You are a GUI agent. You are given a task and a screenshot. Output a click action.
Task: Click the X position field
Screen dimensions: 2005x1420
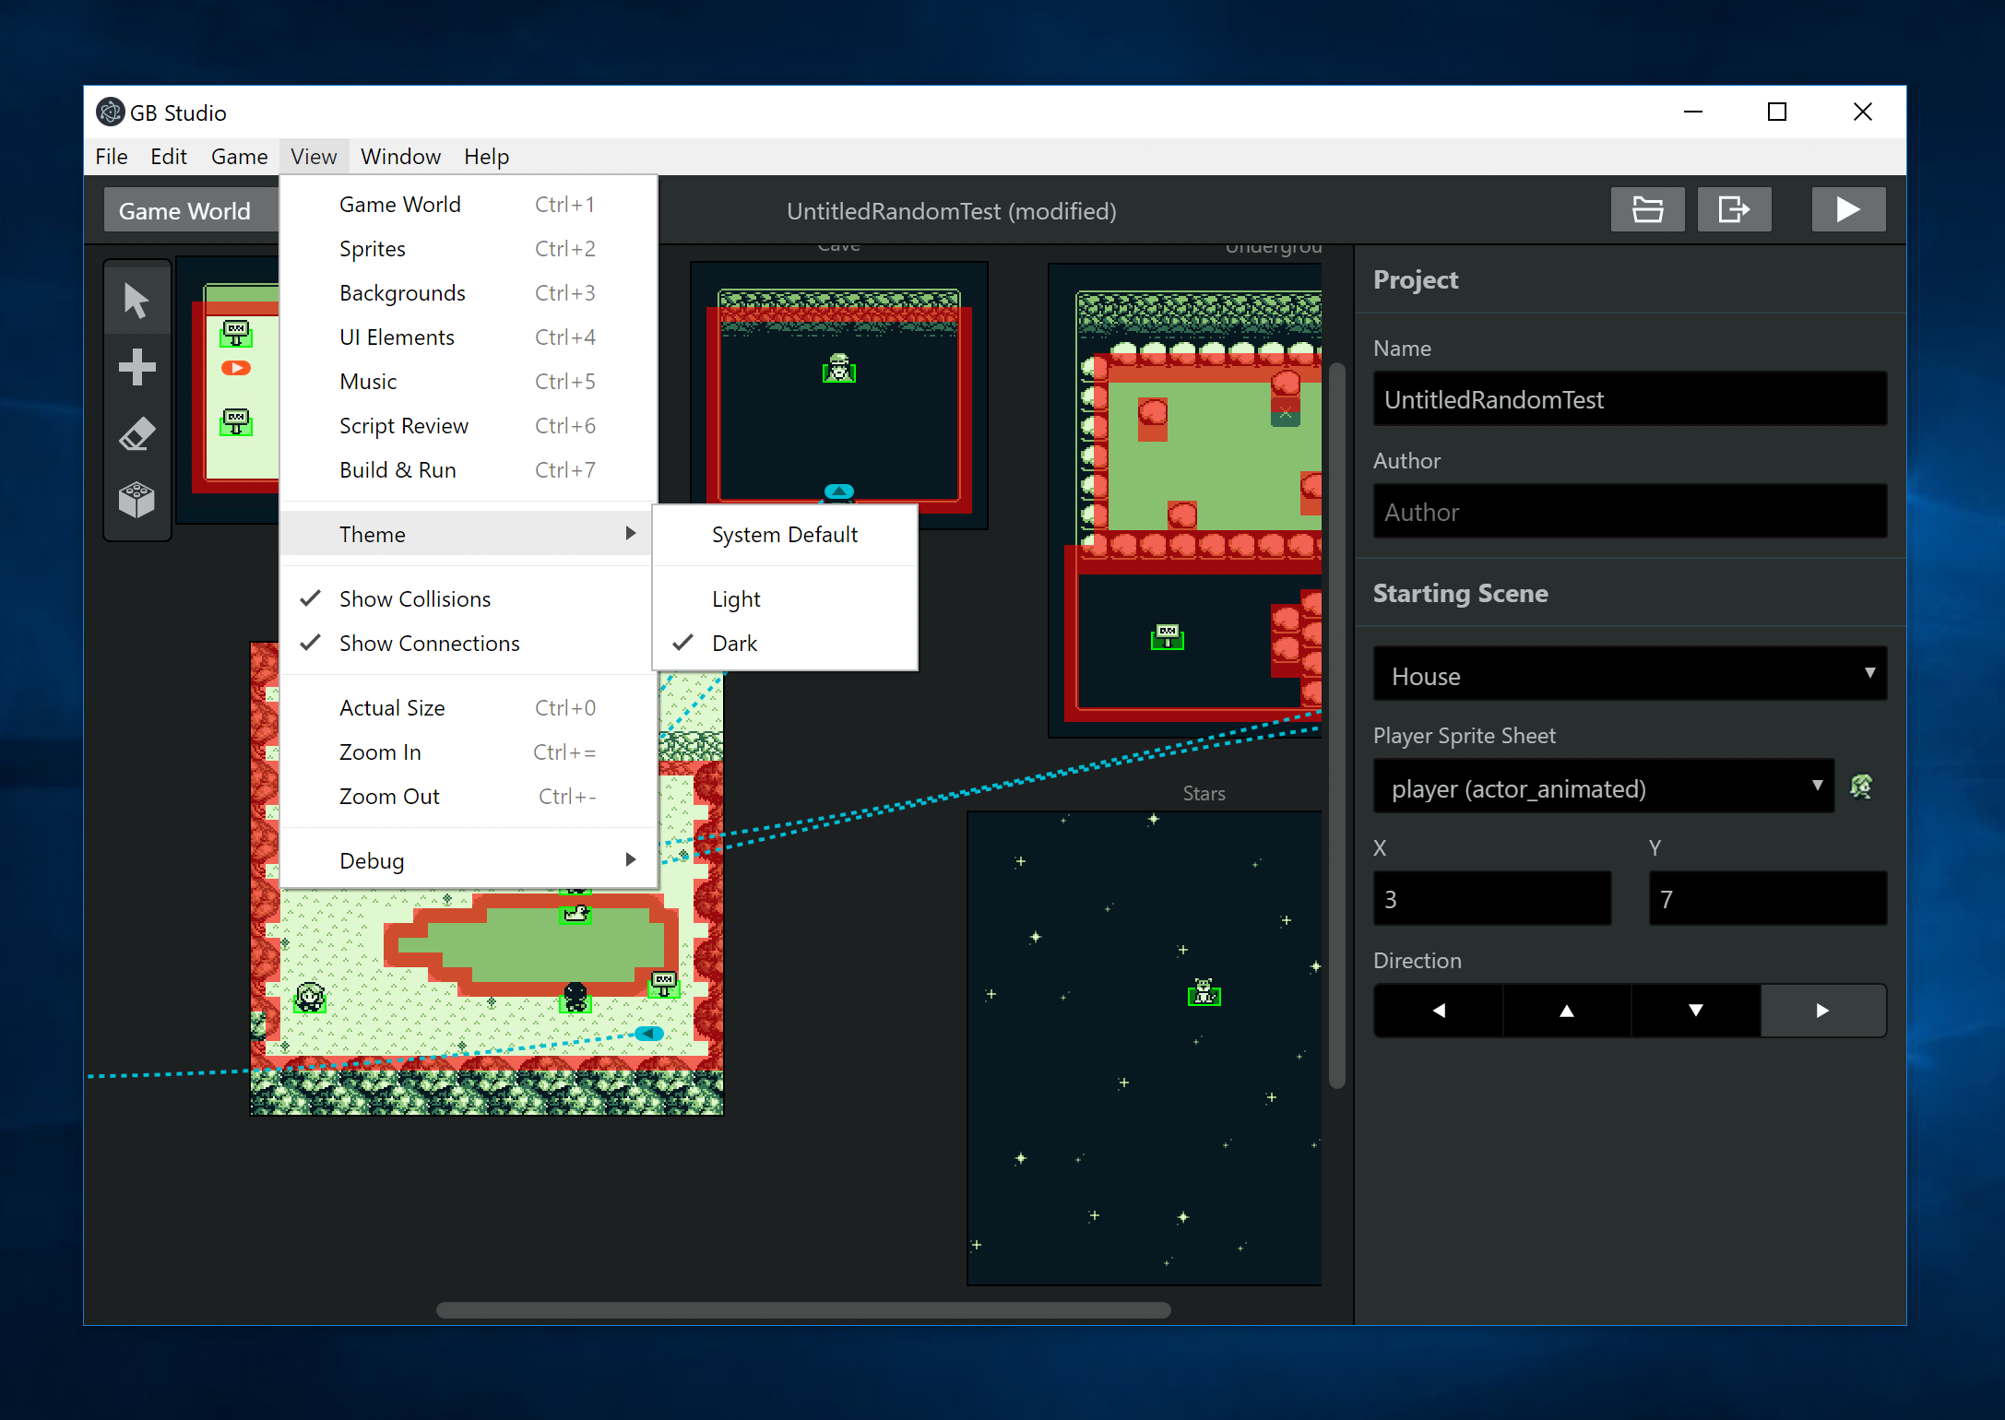tap(1492, 899)
